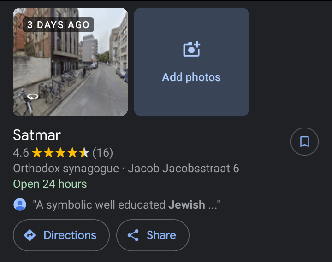
Task: View the 16 reviews count
Action: pos(103,152)
